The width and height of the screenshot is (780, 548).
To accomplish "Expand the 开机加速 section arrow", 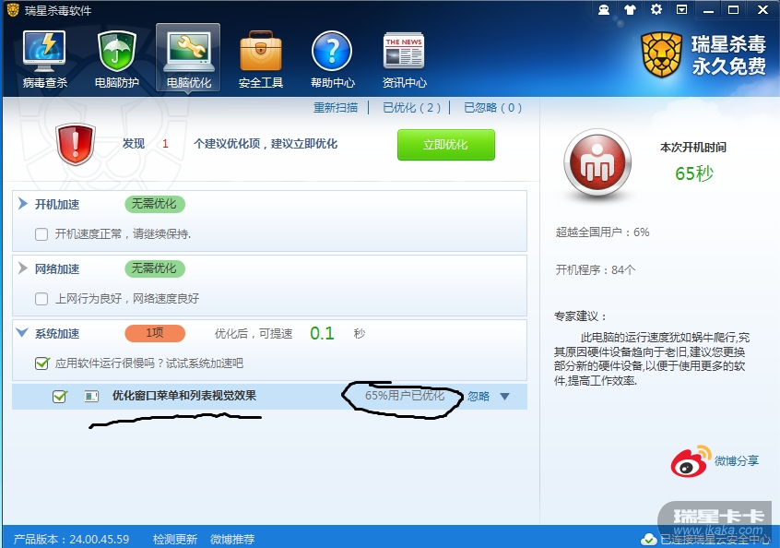I will coord(22,204).
